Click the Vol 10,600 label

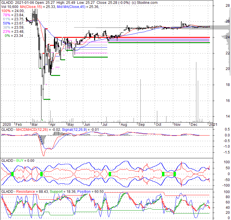coord(10,7)
